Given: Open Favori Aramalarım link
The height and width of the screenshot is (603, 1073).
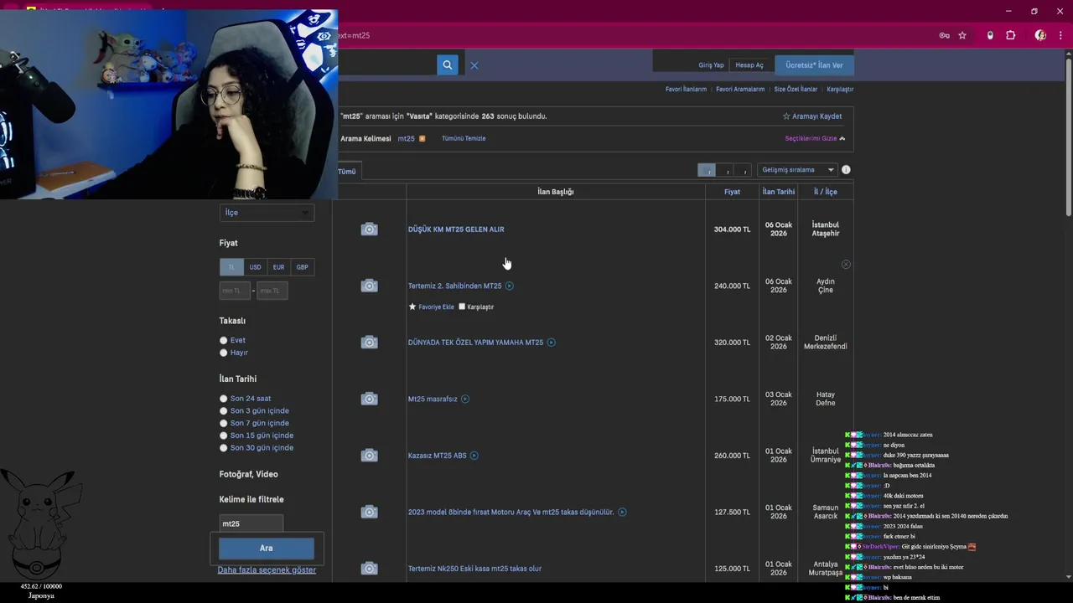Looking at the screenshot, I should (x=740, y=90).
